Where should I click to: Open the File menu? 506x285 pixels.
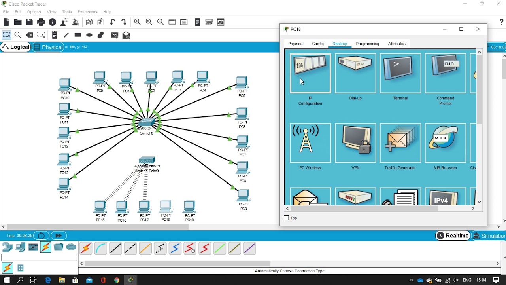point(6,12)
